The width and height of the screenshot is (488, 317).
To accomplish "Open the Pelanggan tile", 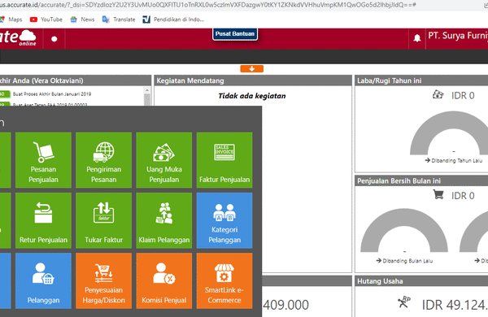I will [43, 281].
